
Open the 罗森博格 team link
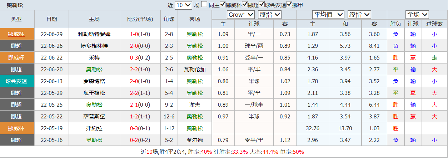pyautogui.click(x=94, y=81)
